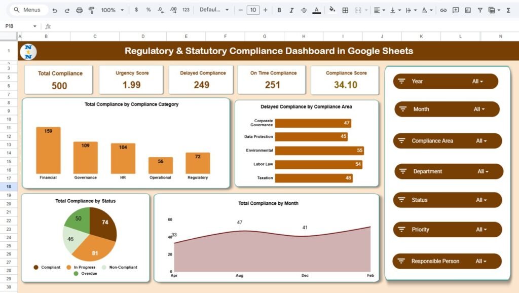Click the filter icon beside Year
Screen dimensions: 519x293
coord(401,81)
